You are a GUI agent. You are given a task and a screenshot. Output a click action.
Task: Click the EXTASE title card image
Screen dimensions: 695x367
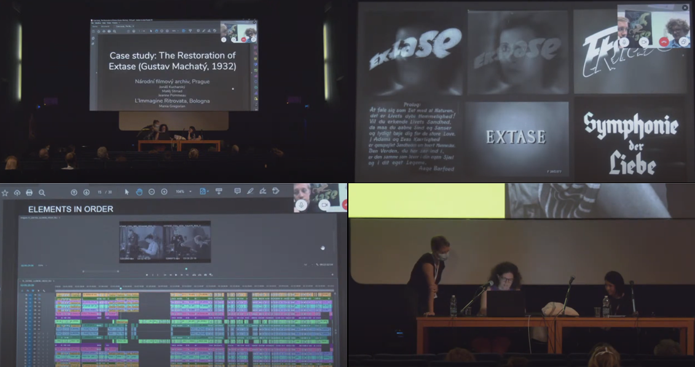click(x=516, y=138)
